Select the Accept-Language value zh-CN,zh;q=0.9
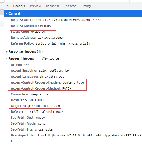The height and width of the screenshot is (148, 142). coord(52,77)
